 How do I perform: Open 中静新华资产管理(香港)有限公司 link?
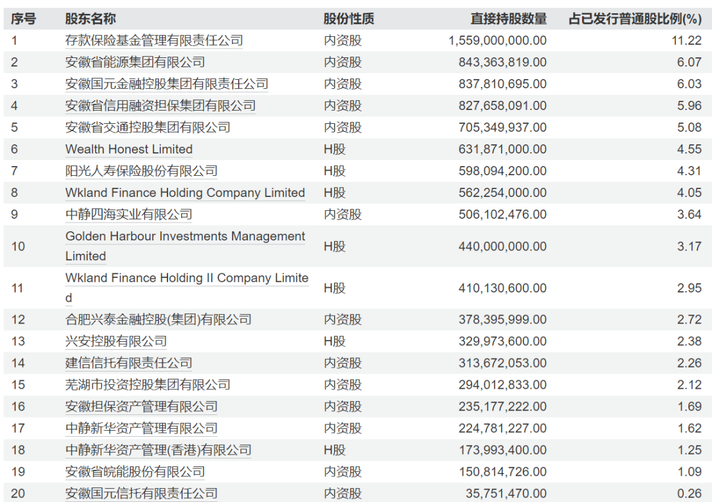pyautogui.click(x=158, y=450)
